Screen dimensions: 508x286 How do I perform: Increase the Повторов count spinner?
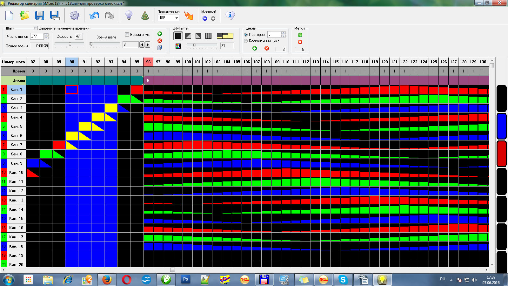click(x=284, y=33)
